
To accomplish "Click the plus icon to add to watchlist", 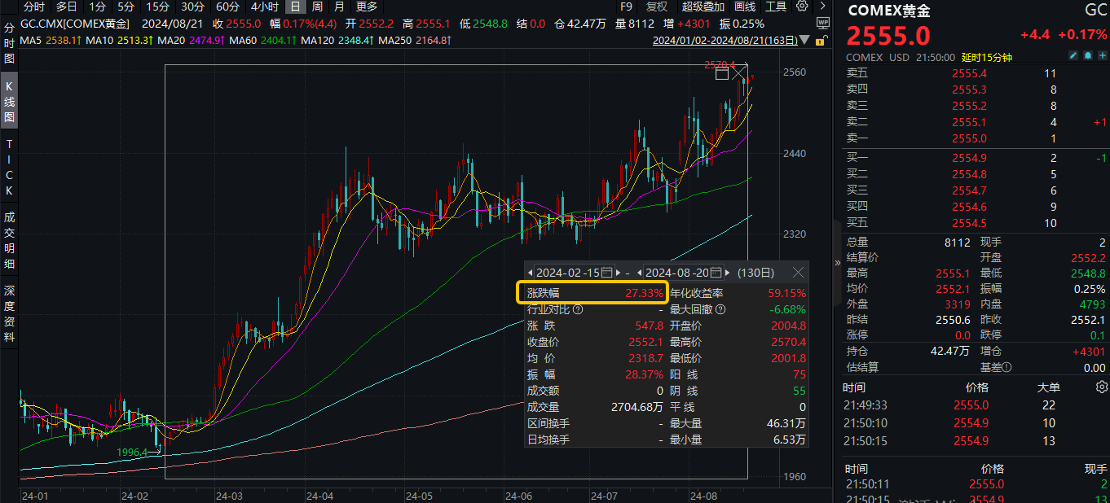I will (1103, 55).
